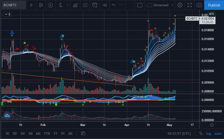Screen dimensions: 224x139
Task: Click the Publish button
Action: [x=214, y=5]
